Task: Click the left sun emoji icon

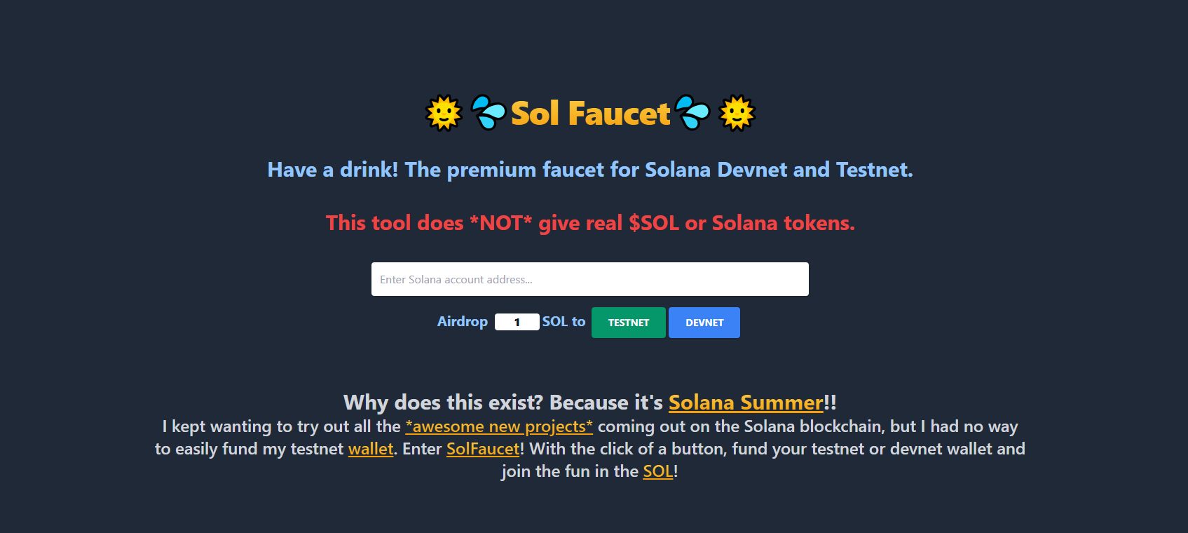Action: click(x=444, y=113)
